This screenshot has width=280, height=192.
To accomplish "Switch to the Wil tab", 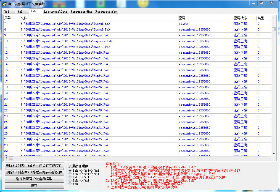I will (7, 12).
